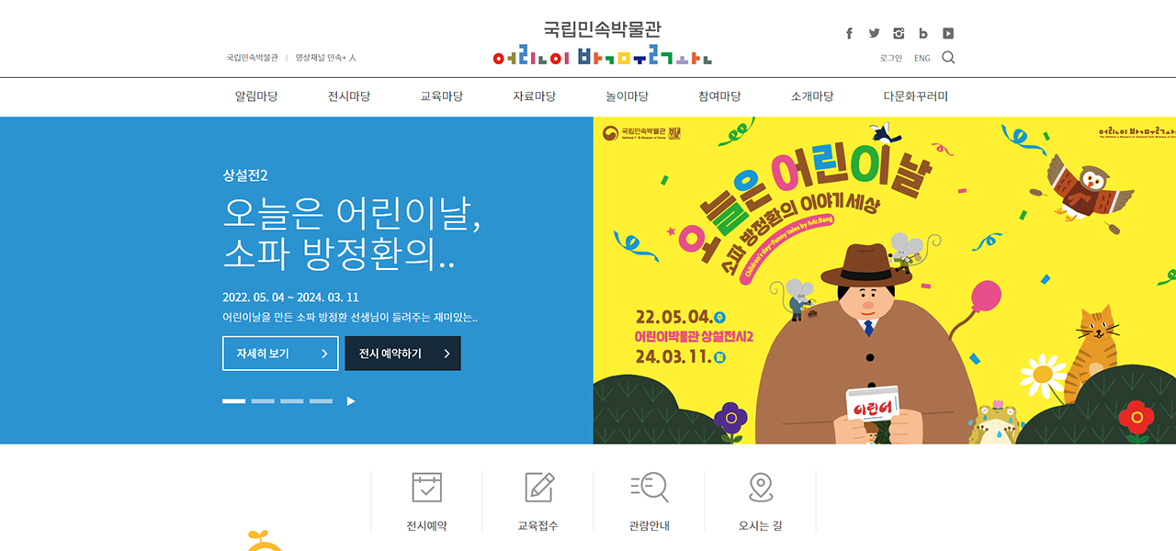The image size is (1176, 551).
Task: Switch site language to ENG
Action: click(x=922, y=58)
